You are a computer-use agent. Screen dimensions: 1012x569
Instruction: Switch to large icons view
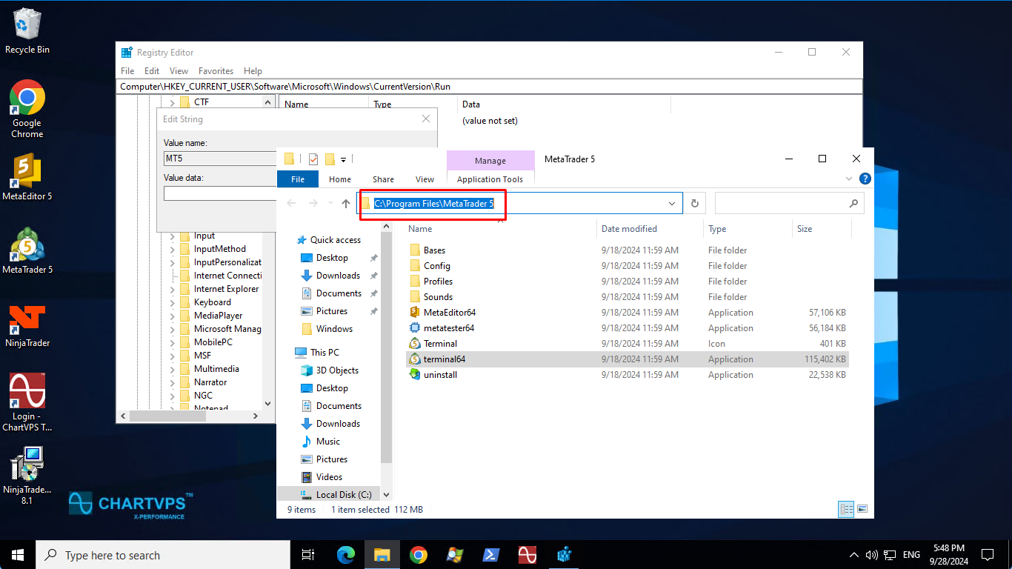(862, 509)
